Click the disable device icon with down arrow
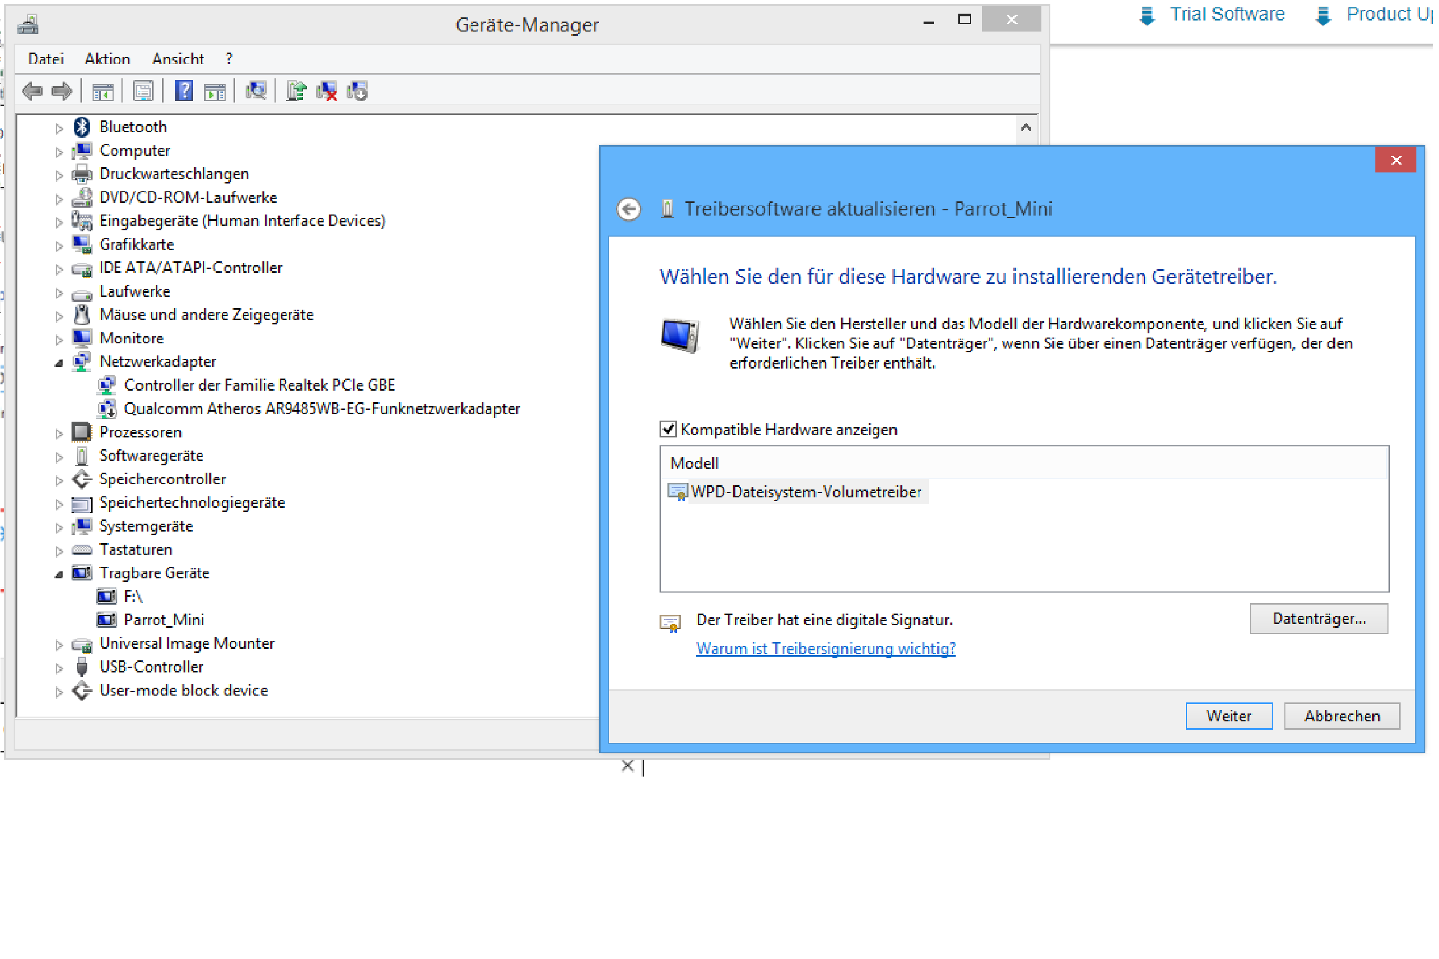The image size is (1439, 959). pos(357,91)
